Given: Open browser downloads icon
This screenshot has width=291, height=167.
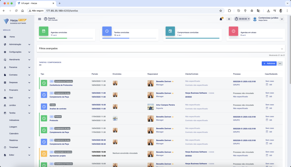Looking at the screenshot, I should [268, 11].
